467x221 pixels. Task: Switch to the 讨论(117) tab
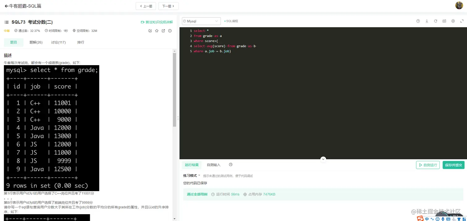[x=58, y=42]
